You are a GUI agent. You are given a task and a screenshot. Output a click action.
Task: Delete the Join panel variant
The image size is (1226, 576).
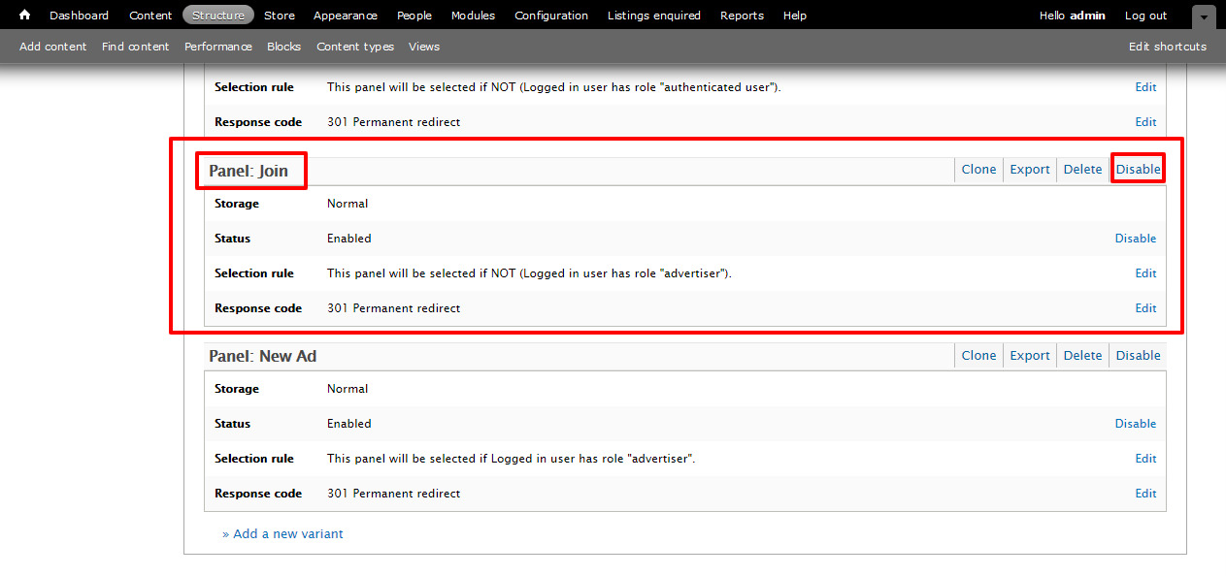(1082, 170)
